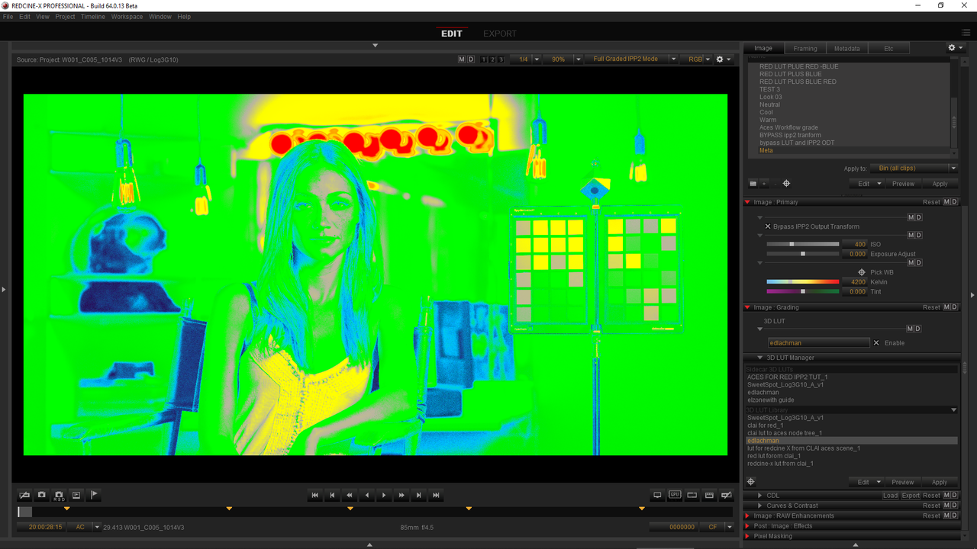Toggle M button in Image Primary header
Viewport: 977px width, 549px height.
pos(946,202)
